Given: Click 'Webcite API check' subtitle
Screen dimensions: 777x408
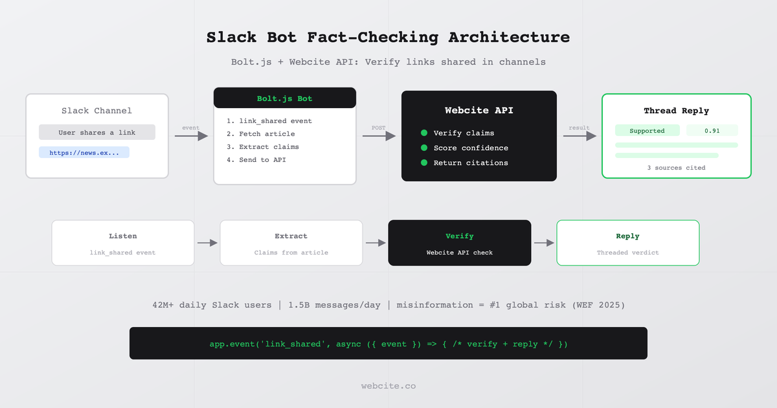Looking at the screenshot, I should 460,253.
